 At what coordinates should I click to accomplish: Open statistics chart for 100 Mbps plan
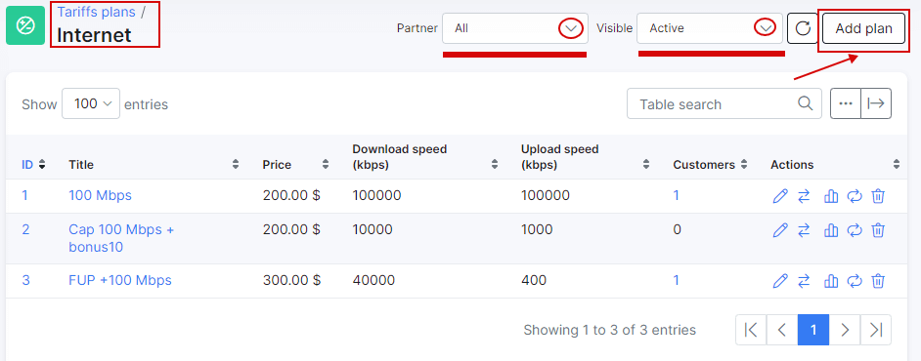pos(830,196)
